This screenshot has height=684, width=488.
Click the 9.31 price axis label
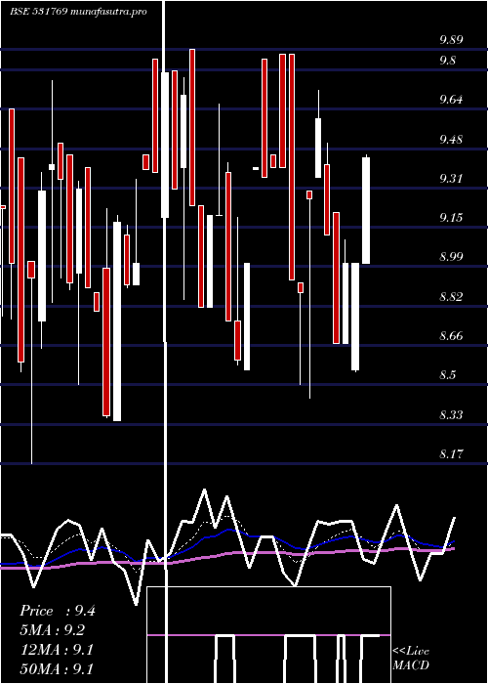click(x=451, y=179)
